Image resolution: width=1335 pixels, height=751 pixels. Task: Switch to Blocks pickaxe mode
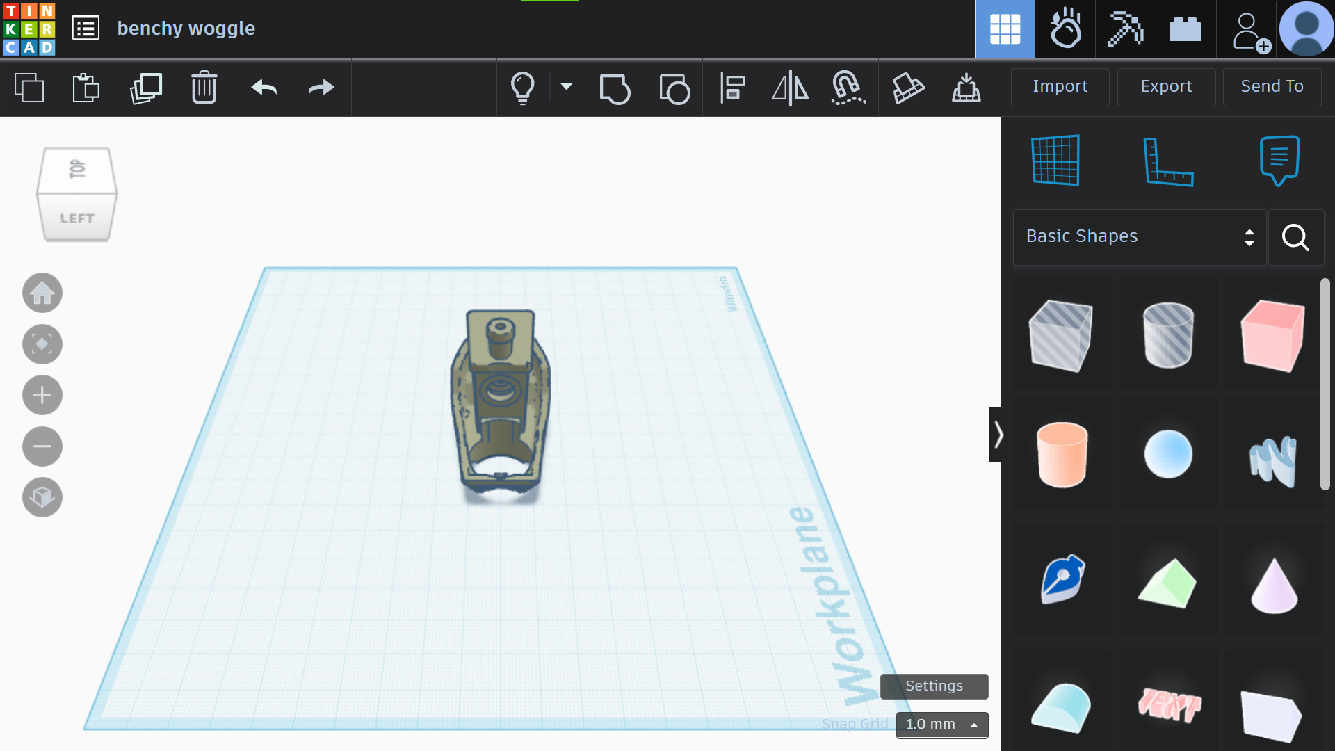pos(1126,29)
